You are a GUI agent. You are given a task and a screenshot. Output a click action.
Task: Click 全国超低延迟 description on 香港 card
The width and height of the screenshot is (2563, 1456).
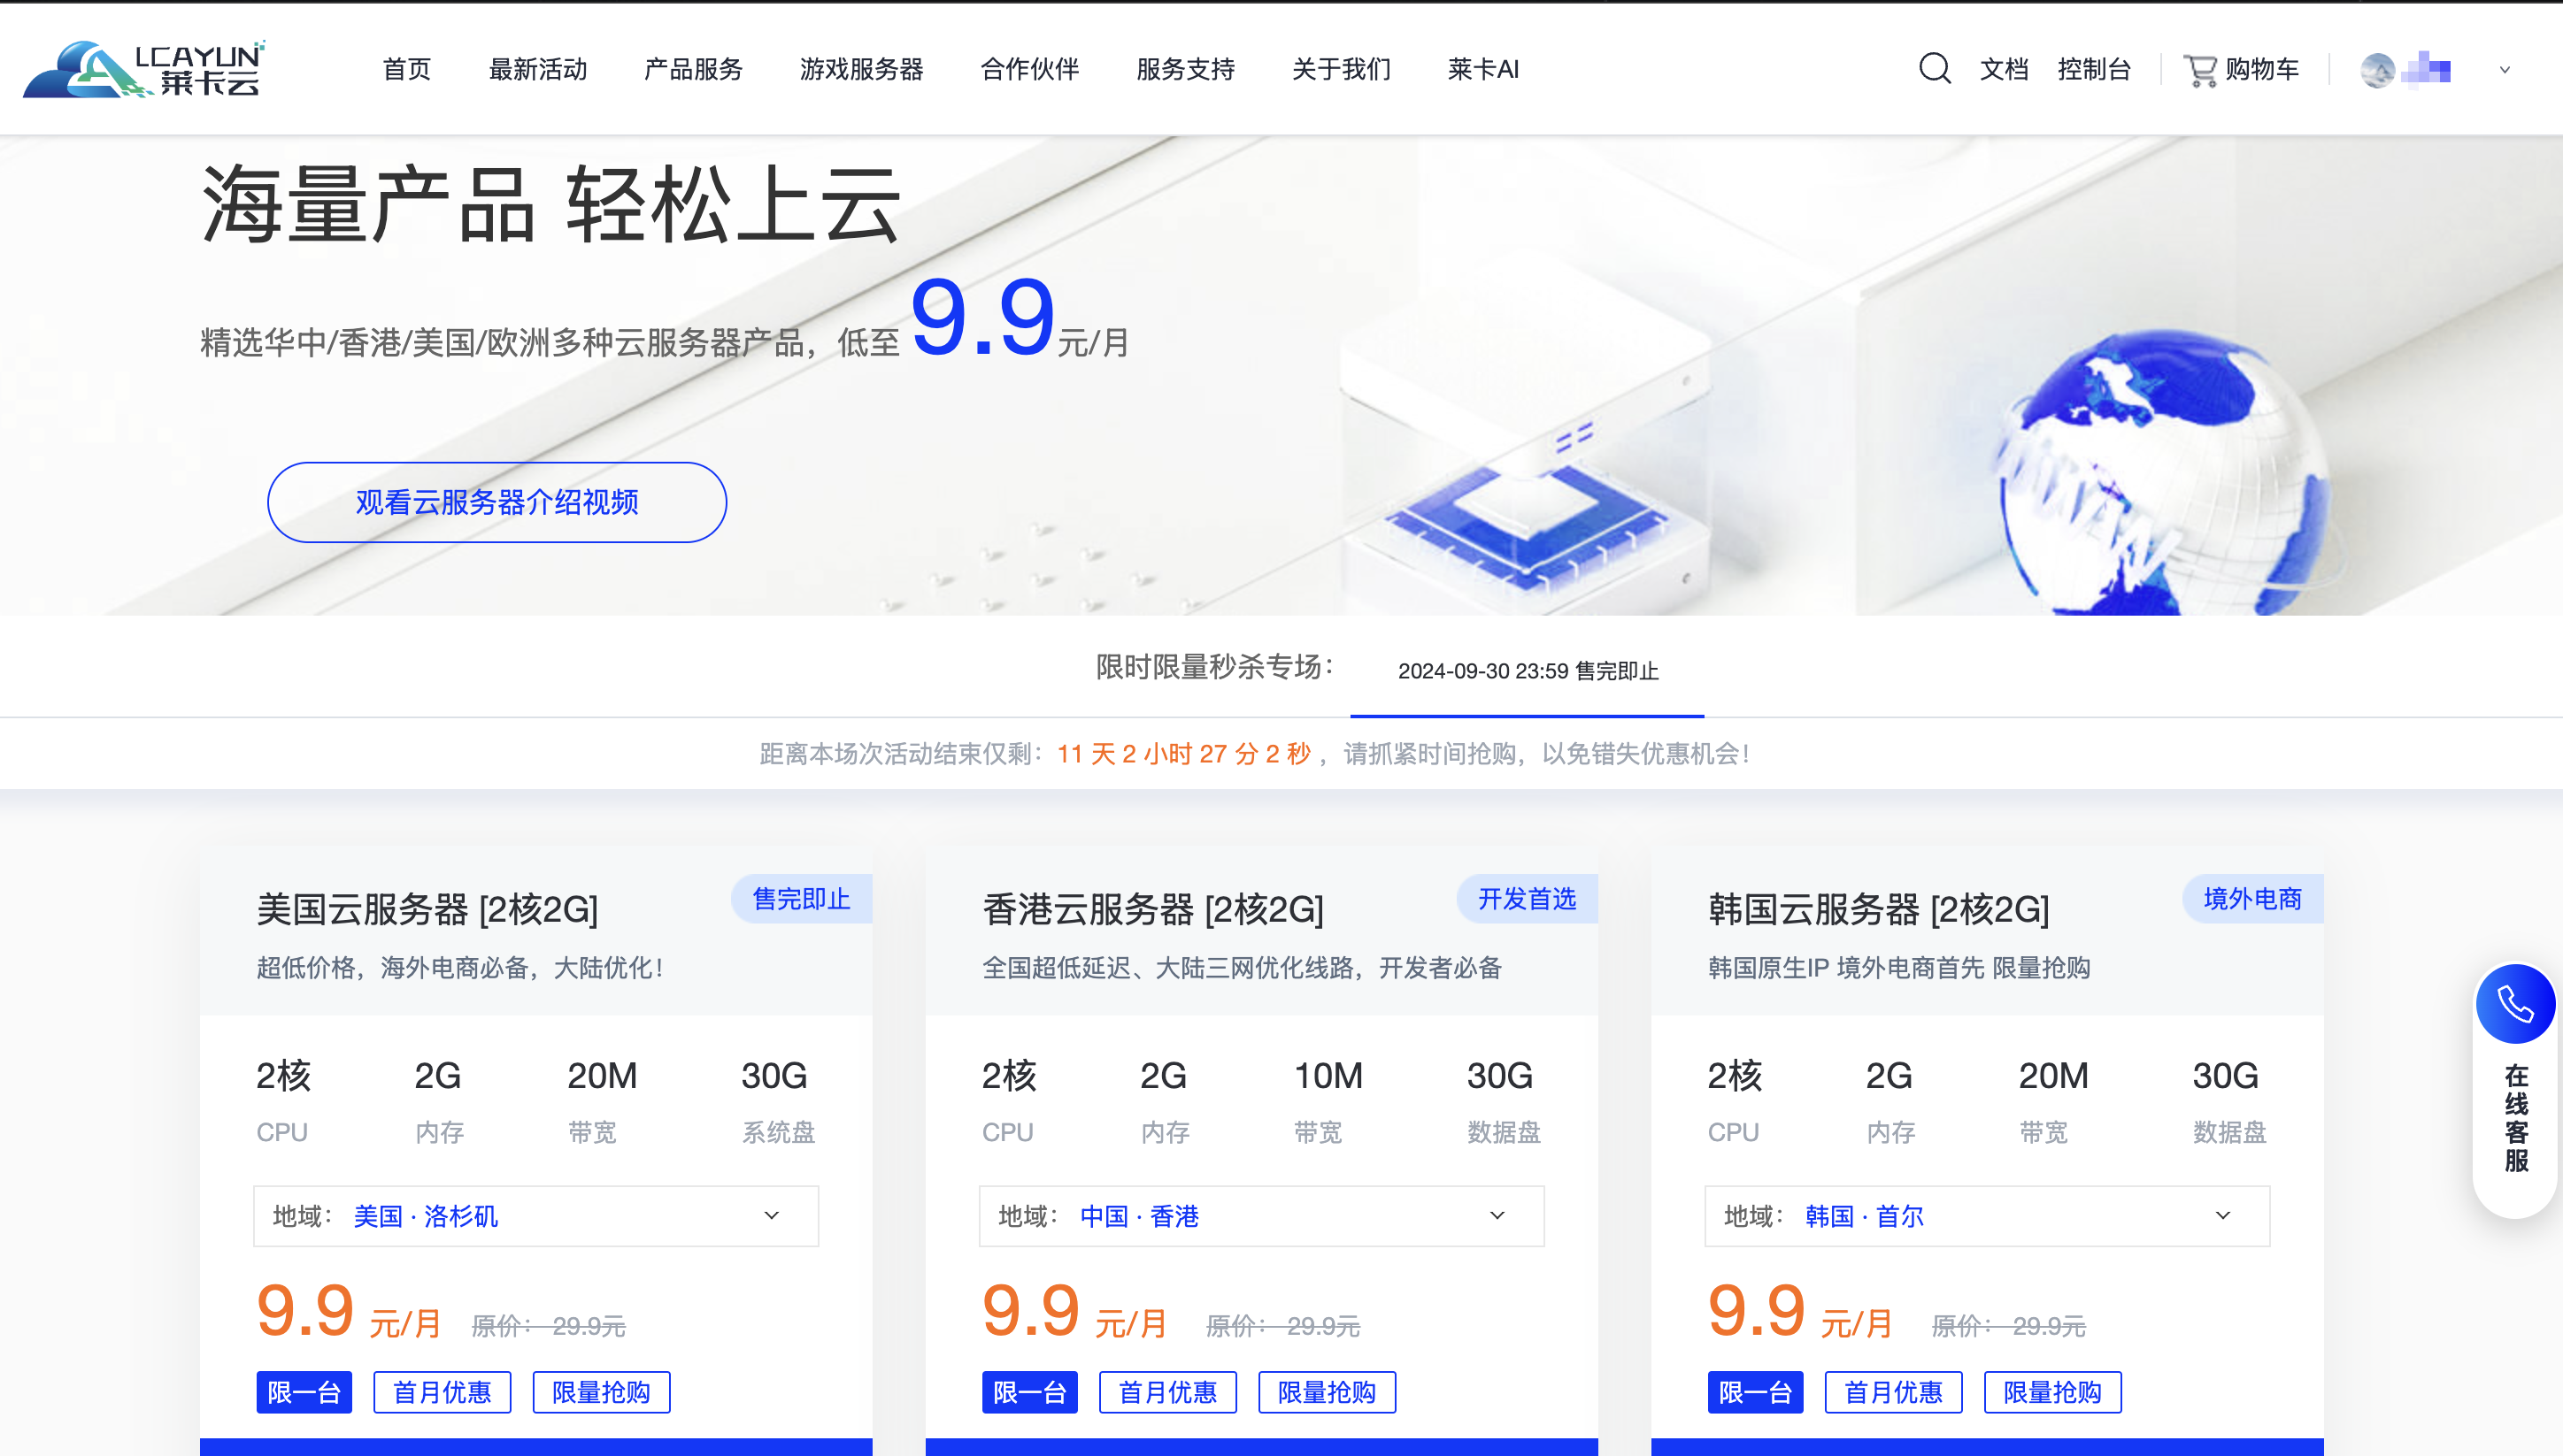(x=1242, y=968)
